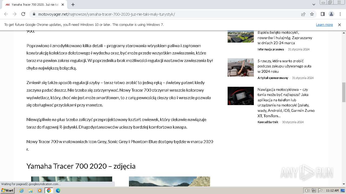Viewport: 346px width, 194px height.
Task: Open network status icon in tray
Action: 314,190
